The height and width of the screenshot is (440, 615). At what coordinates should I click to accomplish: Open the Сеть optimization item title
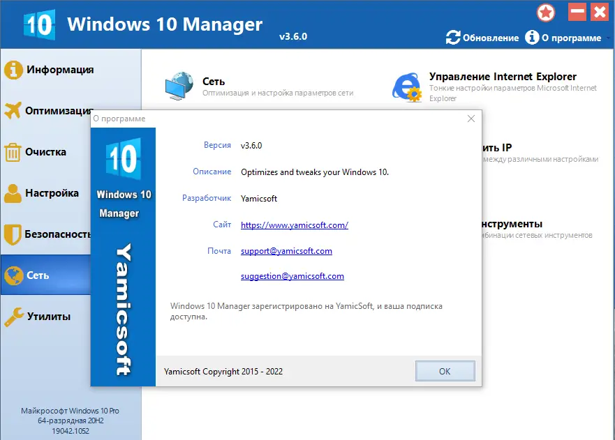coord(214,82)
